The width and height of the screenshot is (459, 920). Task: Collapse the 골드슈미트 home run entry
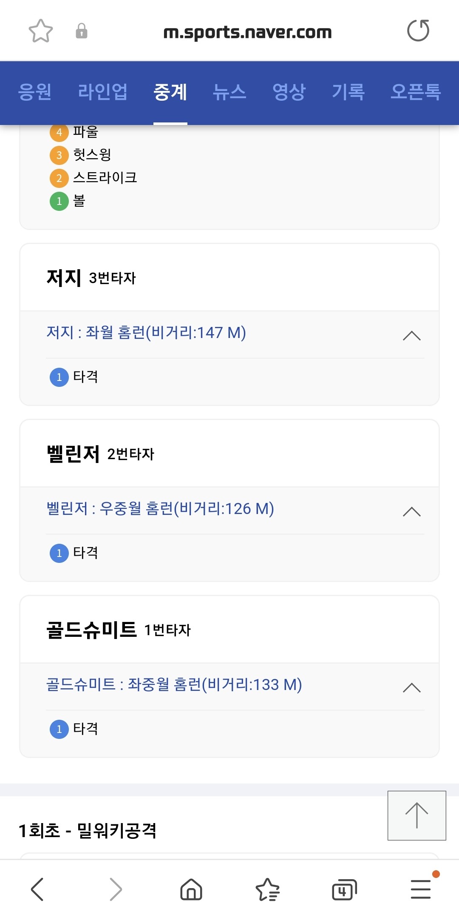(411, 688)
